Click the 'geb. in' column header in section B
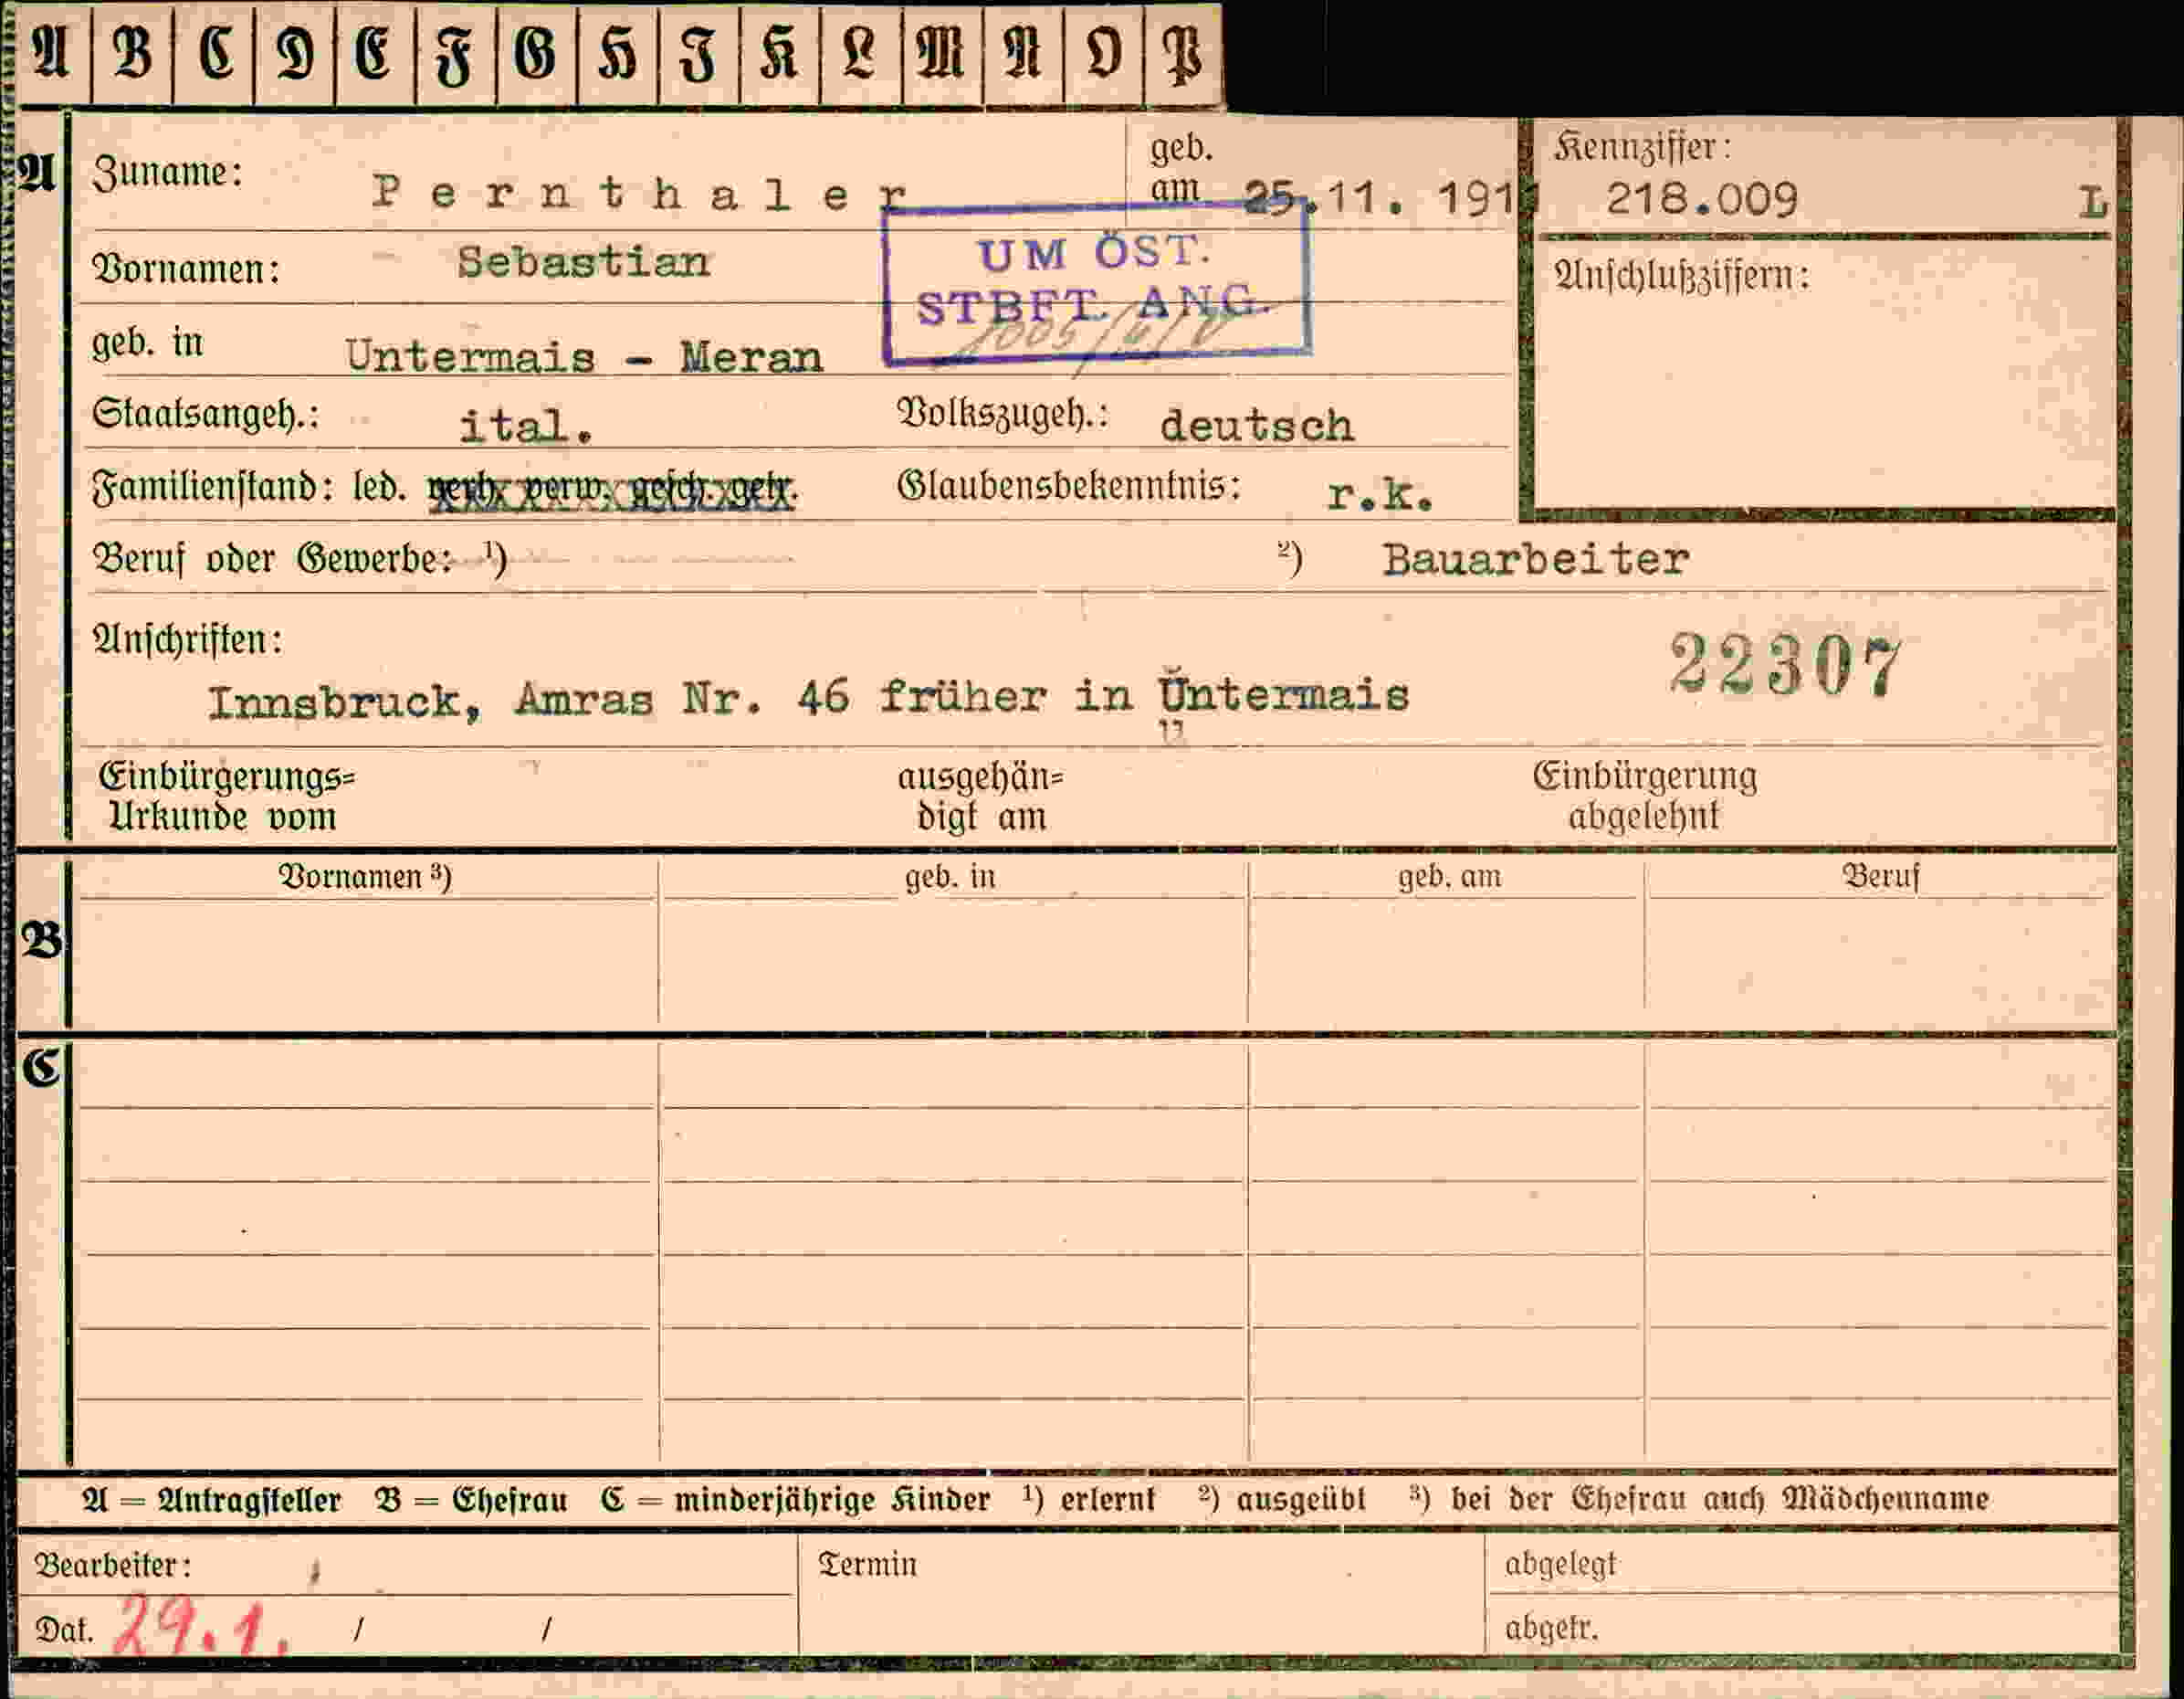The image size is (2184, 1699). (950, 878)
